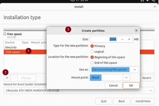159x106 pixels.
Task: Click the Device column header
Action: [10, 42]
